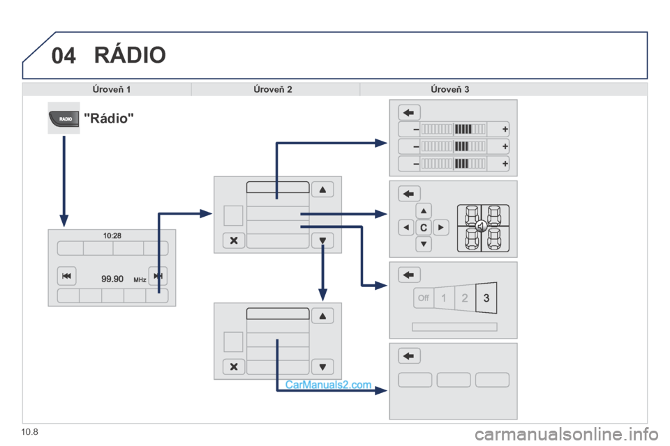Click small square box in lower menu
The image size is (670, 446).
point(233,342)
